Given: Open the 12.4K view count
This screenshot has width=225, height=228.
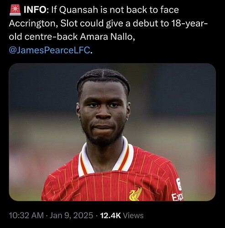Looking at the screenshot, I should tap(110, 216).
